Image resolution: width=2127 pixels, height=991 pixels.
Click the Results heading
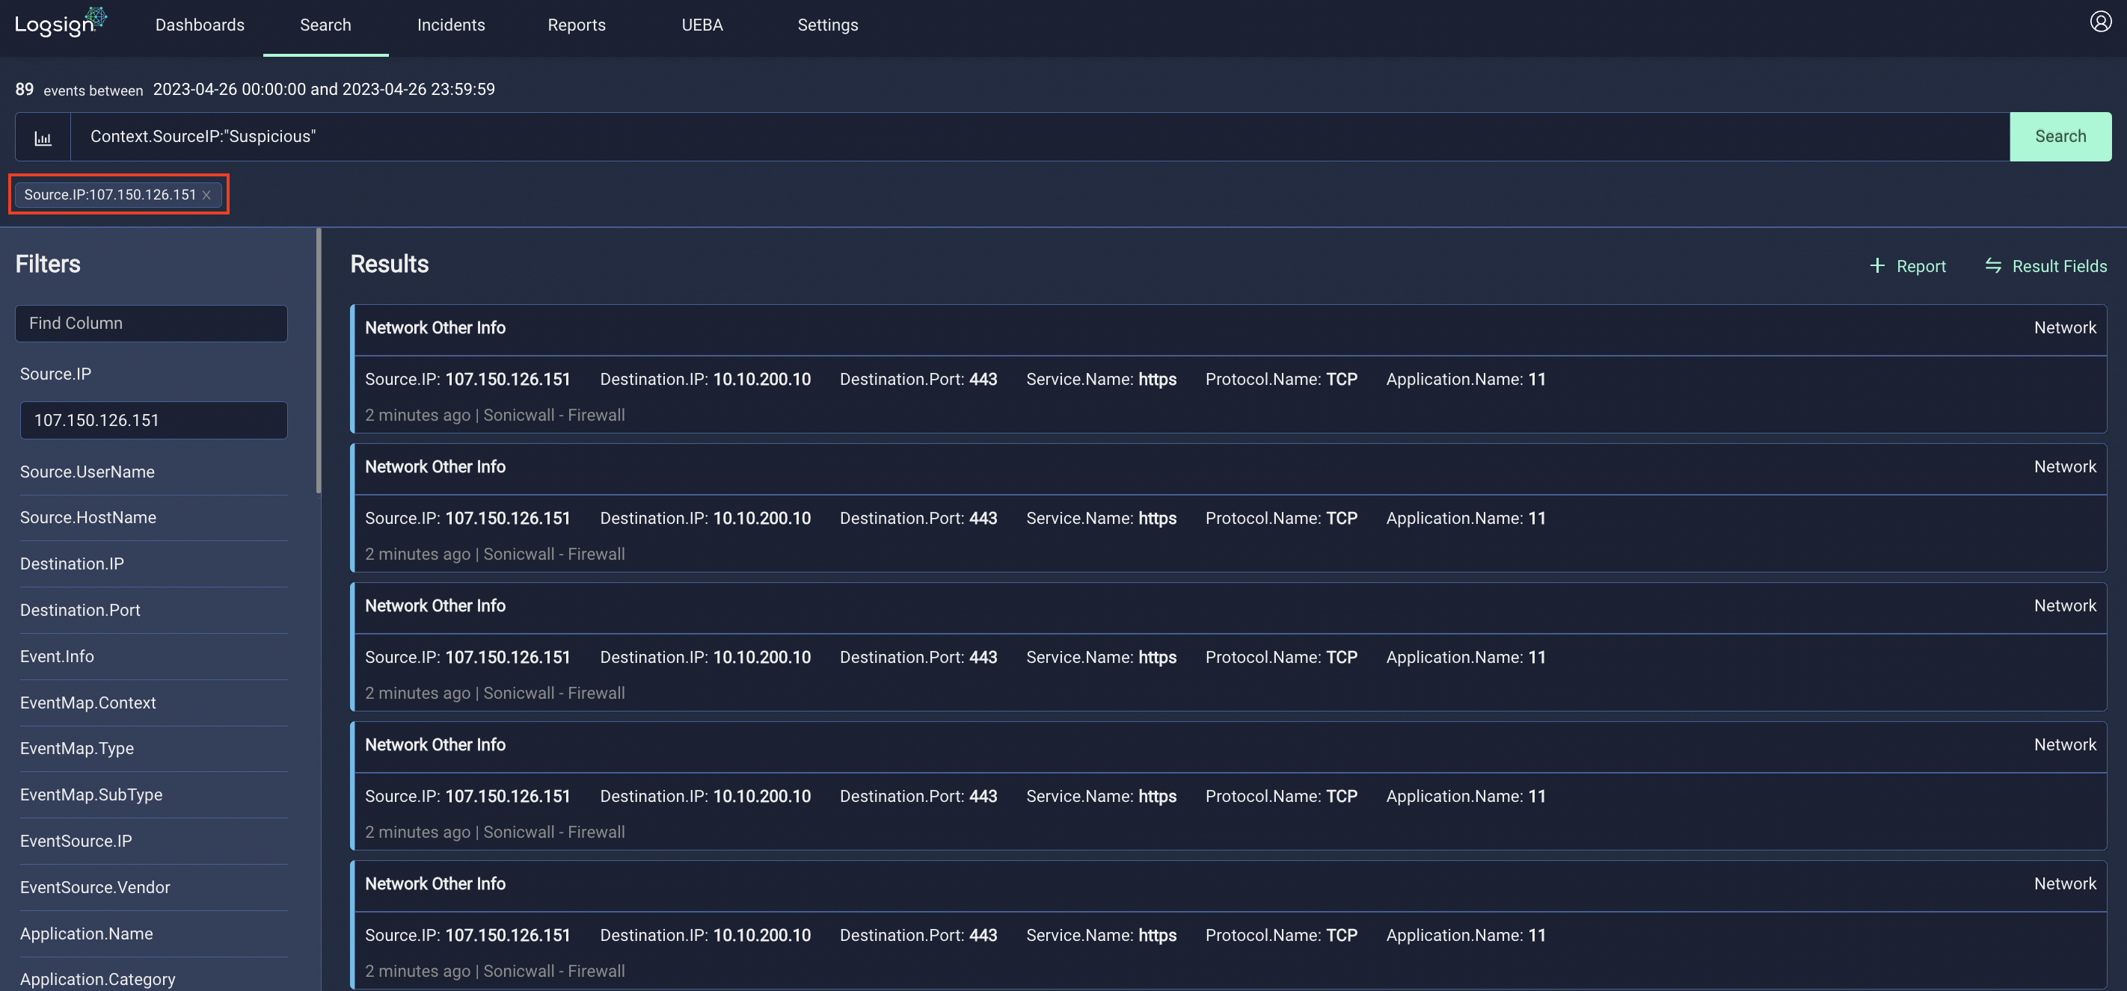click(x=389, y=264)
